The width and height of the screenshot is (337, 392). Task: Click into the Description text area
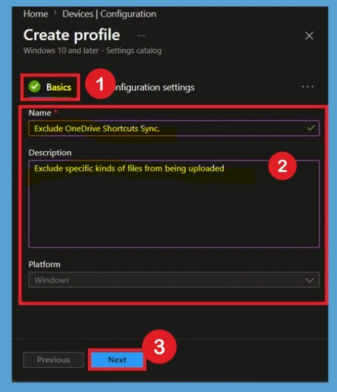click(x=174, y=204)
